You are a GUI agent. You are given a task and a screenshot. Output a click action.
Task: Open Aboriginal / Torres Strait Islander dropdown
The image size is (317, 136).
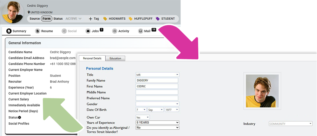click(x=157, y=128)
